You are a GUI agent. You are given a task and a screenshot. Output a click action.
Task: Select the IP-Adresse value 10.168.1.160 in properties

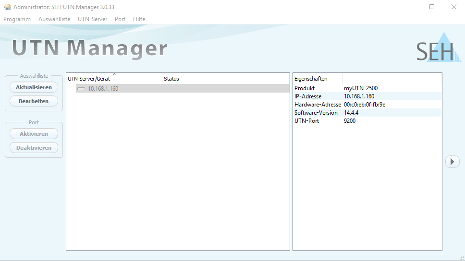(x=359, y=96)
